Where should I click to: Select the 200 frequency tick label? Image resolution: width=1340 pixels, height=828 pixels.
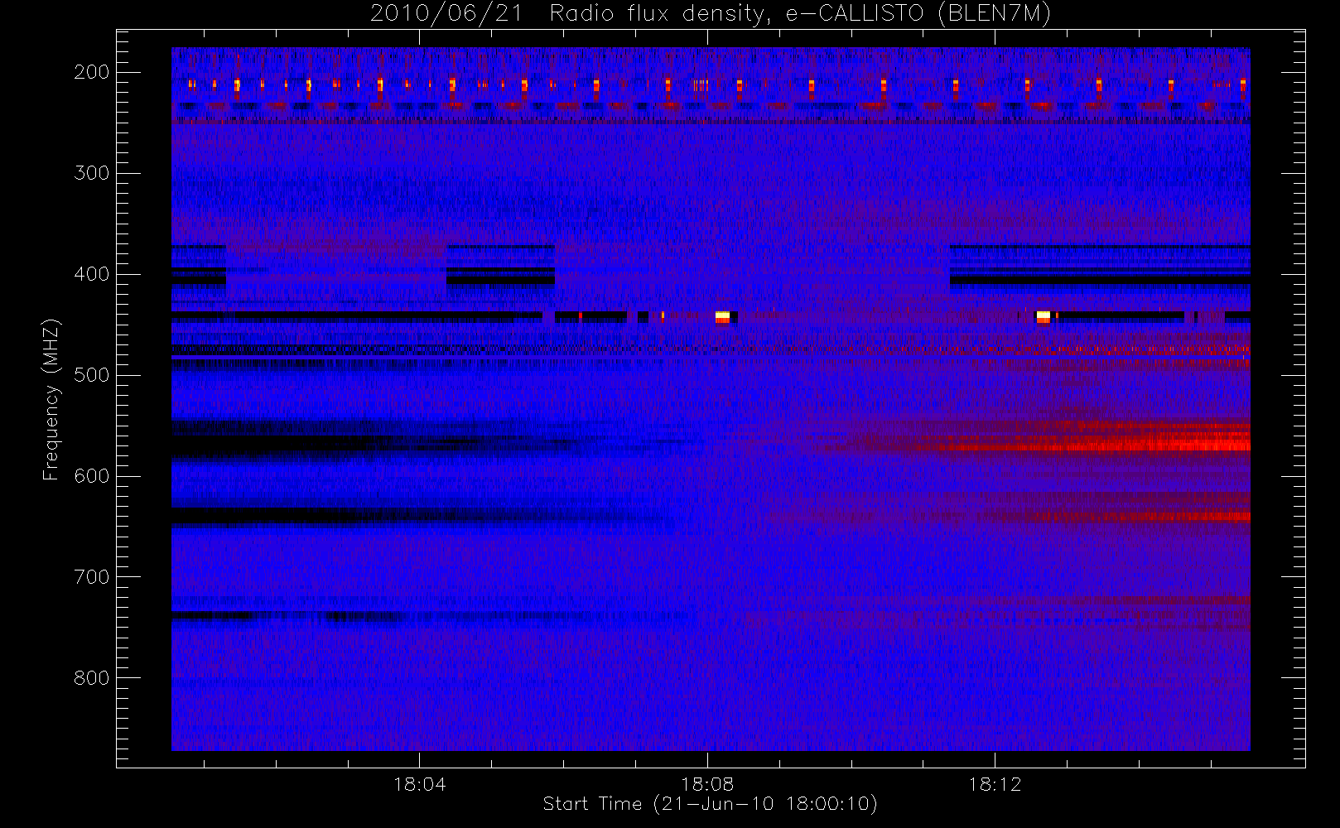pos(91,72)
